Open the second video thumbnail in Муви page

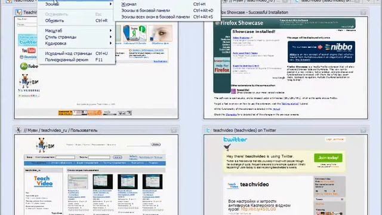103,182
